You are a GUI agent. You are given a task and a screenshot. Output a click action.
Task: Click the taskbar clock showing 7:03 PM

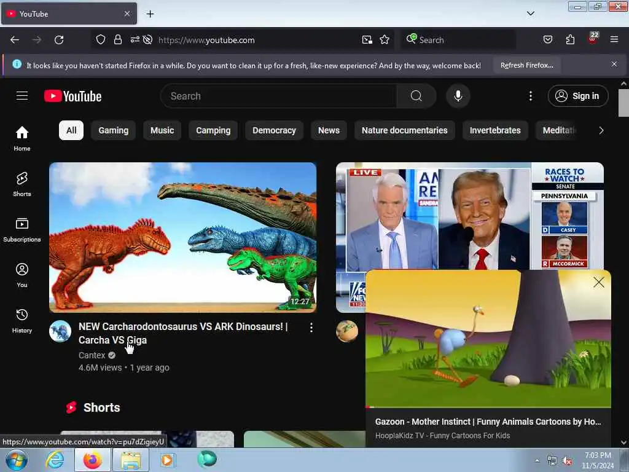[597, 460]
